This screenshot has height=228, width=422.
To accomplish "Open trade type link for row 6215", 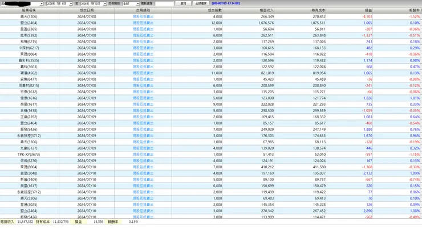I will click(x=143, y=42).
